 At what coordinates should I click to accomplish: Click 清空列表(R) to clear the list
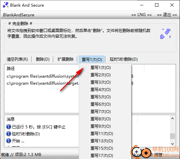17,59
